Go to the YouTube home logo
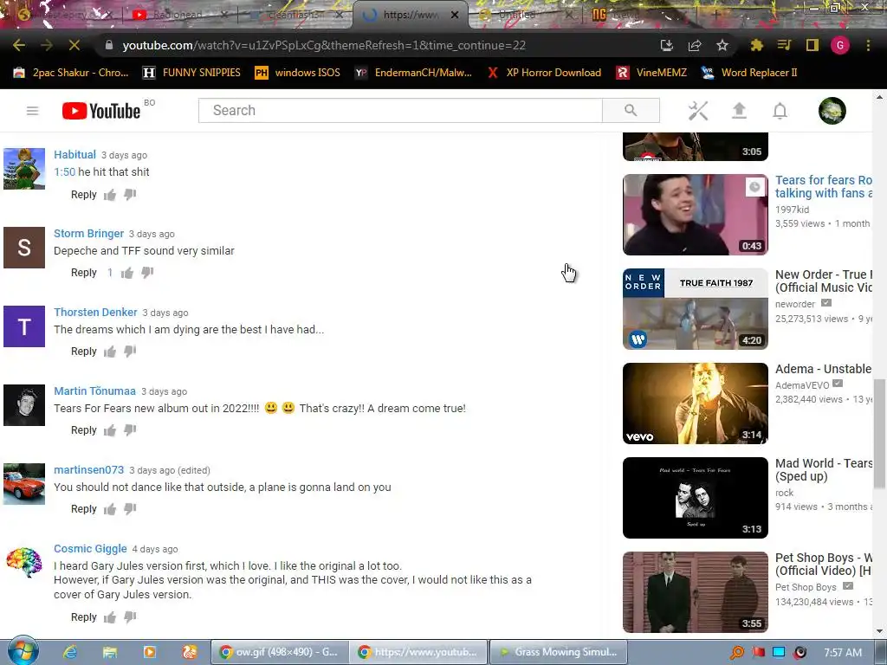Image resolution: width=887 pixels, height=665 pixels. pyautogui.click(x=101, y=111)
